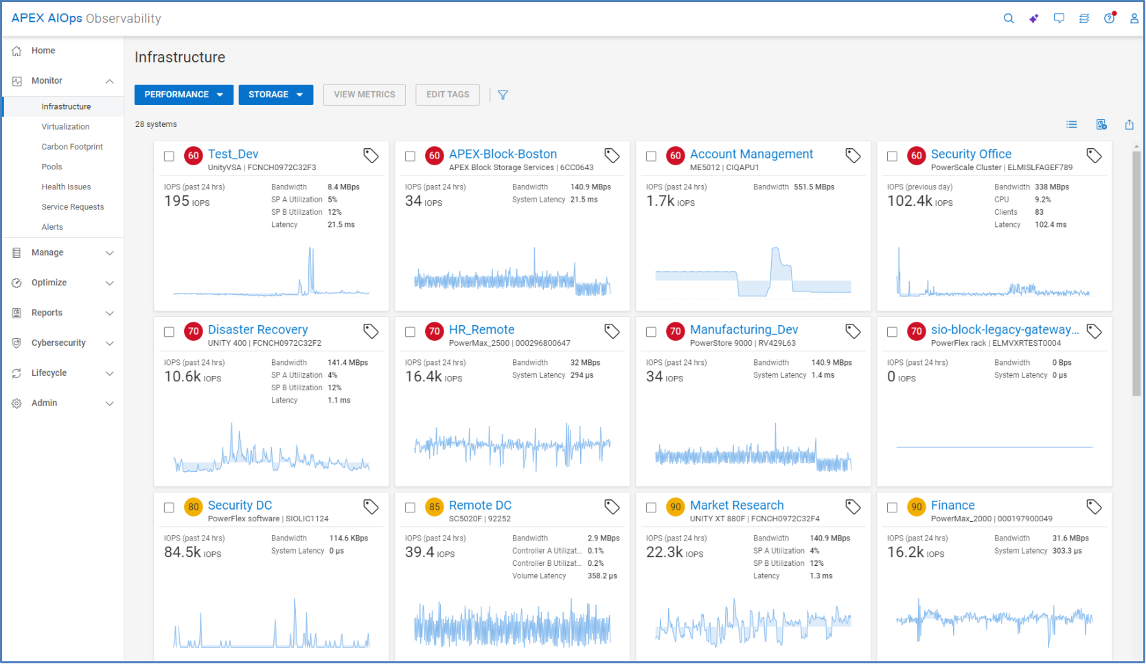The height and width of the screenshot is (664, 1146).
Task: Click the Remote DC IOPS chart
Action: pos(512,623)
